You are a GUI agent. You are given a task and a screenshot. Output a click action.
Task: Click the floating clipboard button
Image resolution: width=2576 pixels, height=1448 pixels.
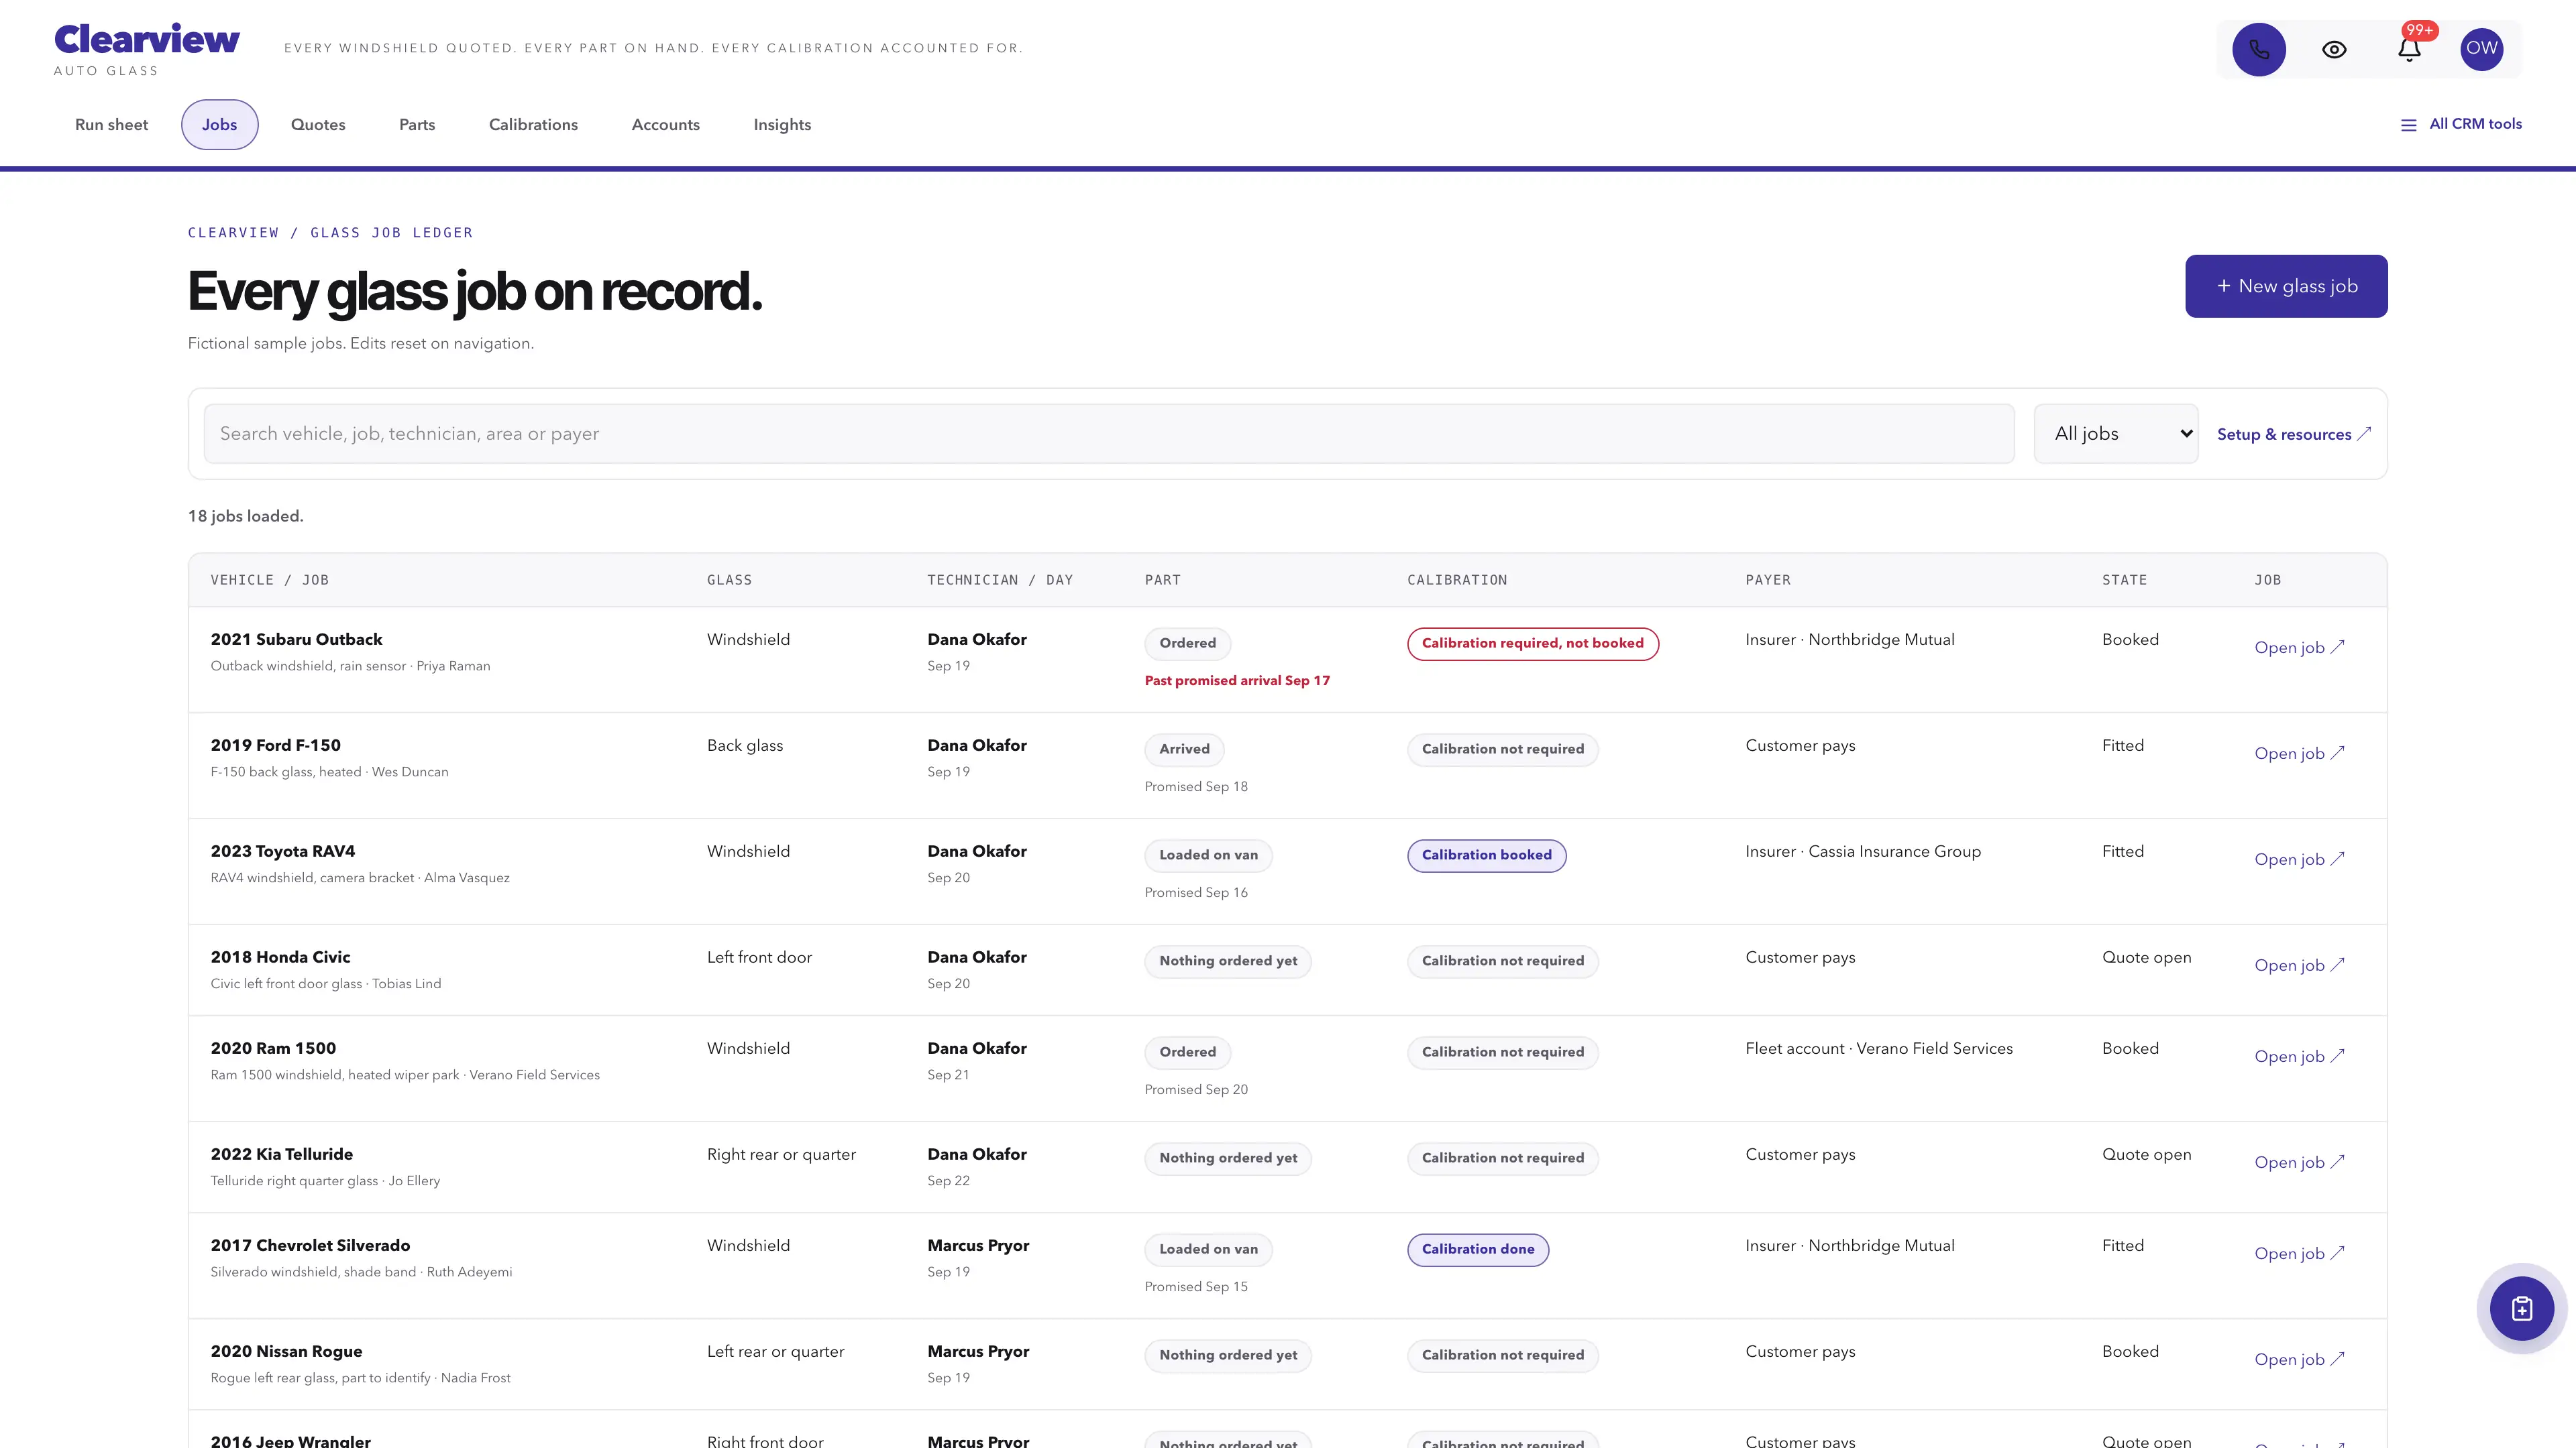[x=2521, y=1308]
